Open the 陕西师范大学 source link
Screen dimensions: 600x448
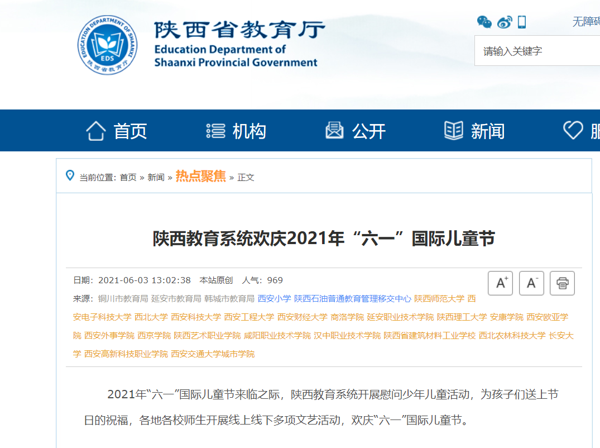(x=439, y=299)
